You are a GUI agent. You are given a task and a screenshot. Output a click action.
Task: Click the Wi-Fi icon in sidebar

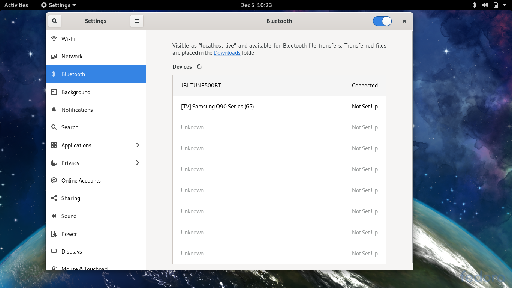pos(54,39)
